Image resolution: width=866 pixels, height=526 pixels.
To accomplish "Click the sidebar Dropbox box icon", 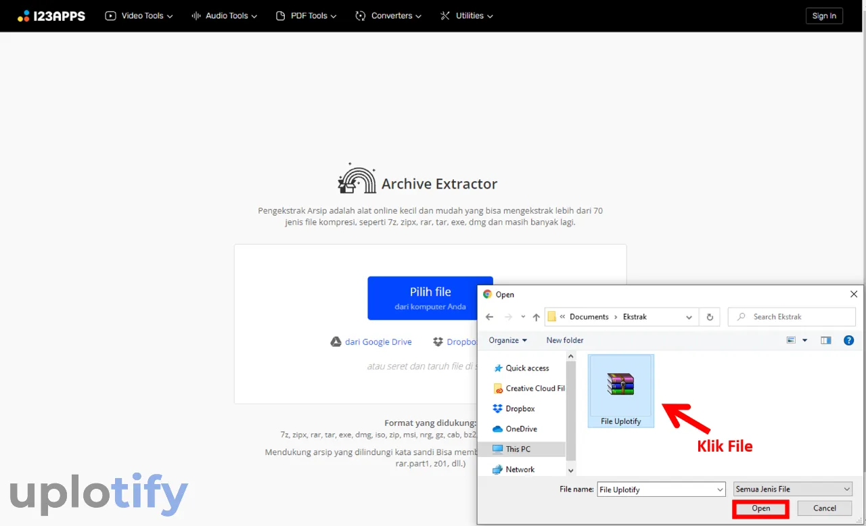I will [x=498, y=409].
